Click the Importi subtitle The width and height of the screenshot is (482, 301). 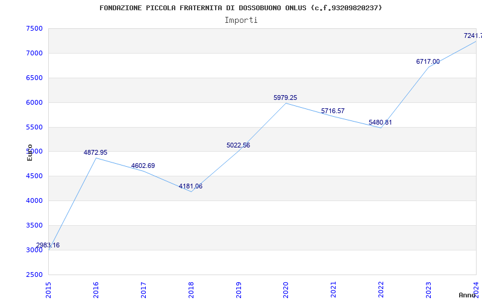[x=241, y=20]
